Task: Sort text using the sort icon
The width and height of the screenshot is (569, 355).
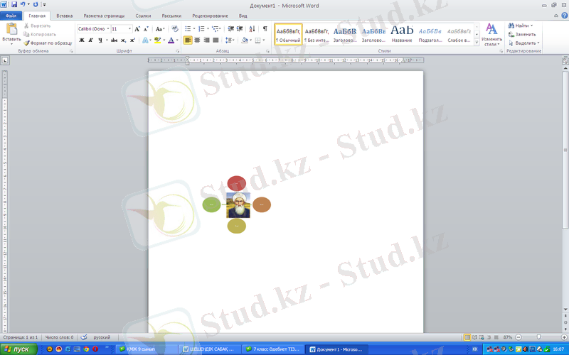Action: [x=252, y=29]
